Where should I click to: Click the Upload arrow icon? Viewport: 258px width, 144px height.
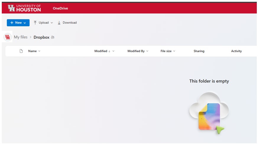coord(35,23)
